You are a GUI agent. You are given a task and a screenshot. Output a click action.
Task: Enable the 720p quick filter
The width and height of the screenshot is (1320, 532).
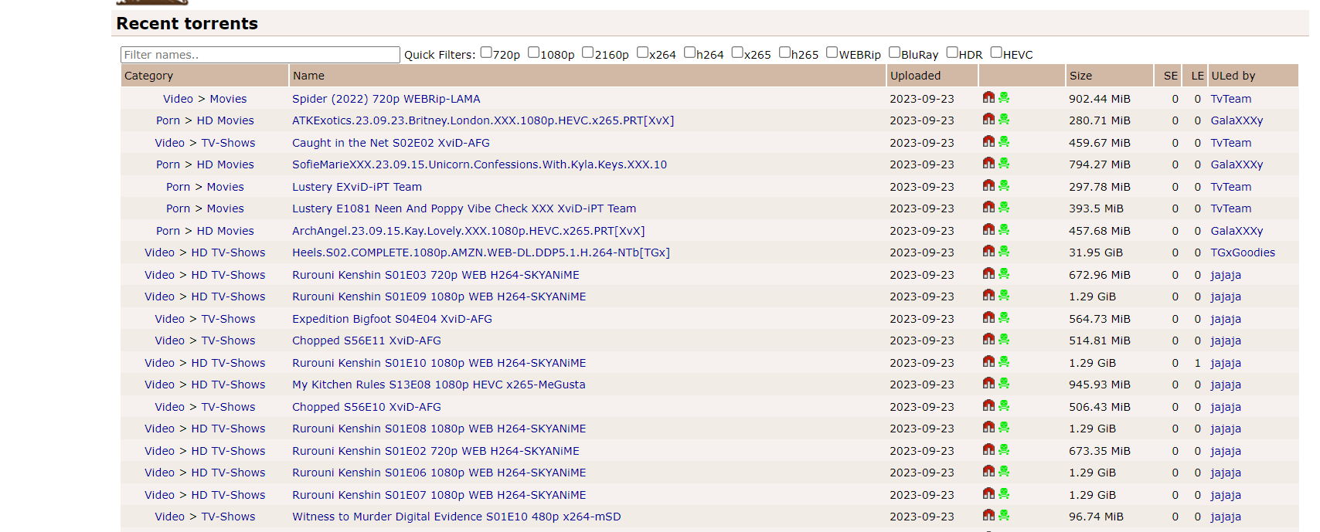point(486,53)
